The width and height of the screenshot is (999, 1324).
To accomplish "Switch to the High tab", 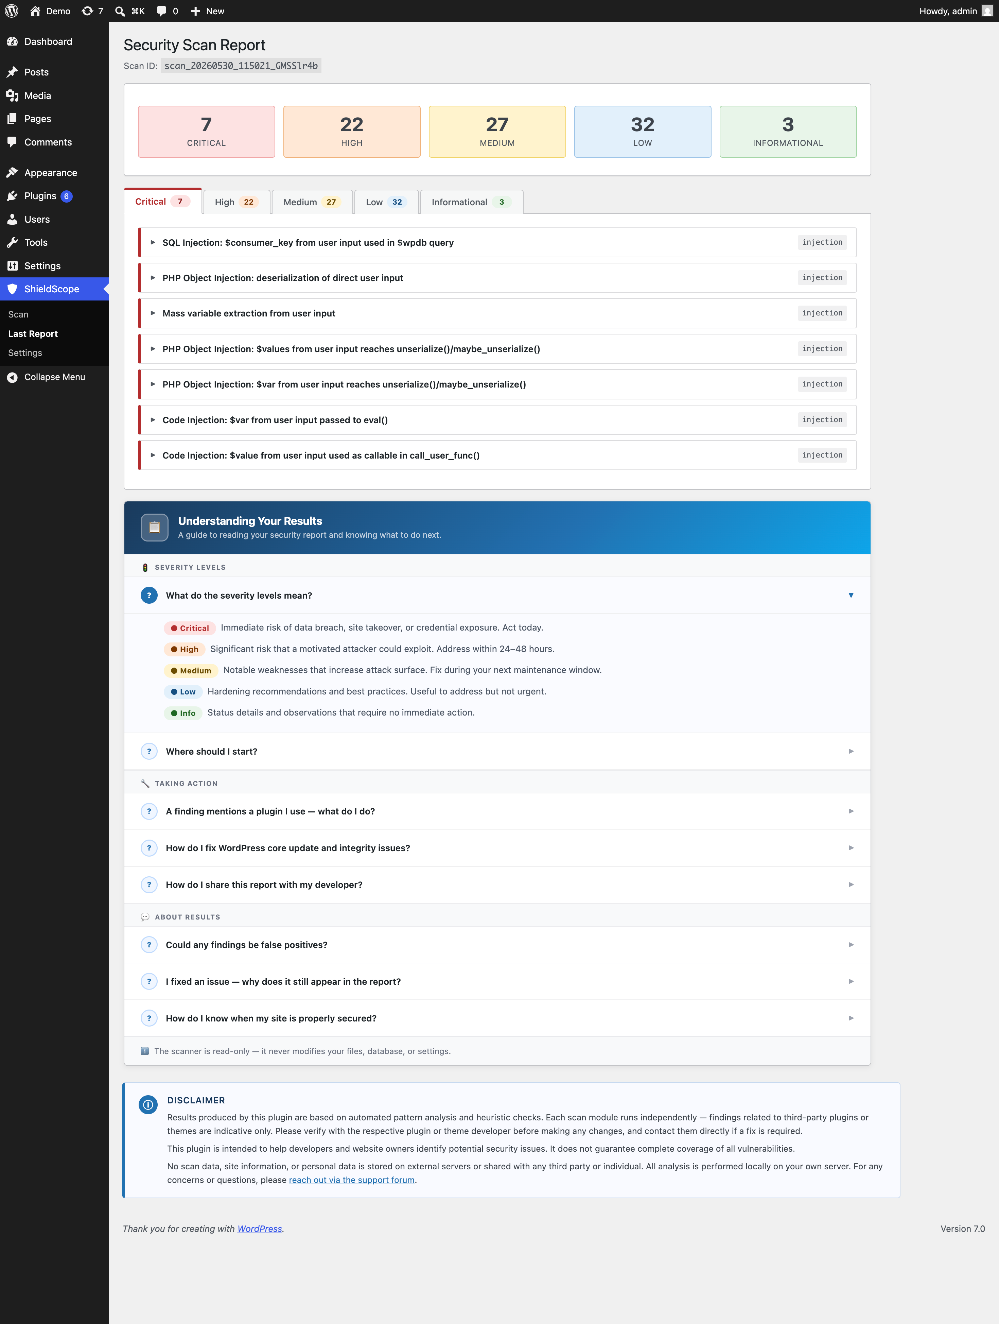I will tap(236, 202).
